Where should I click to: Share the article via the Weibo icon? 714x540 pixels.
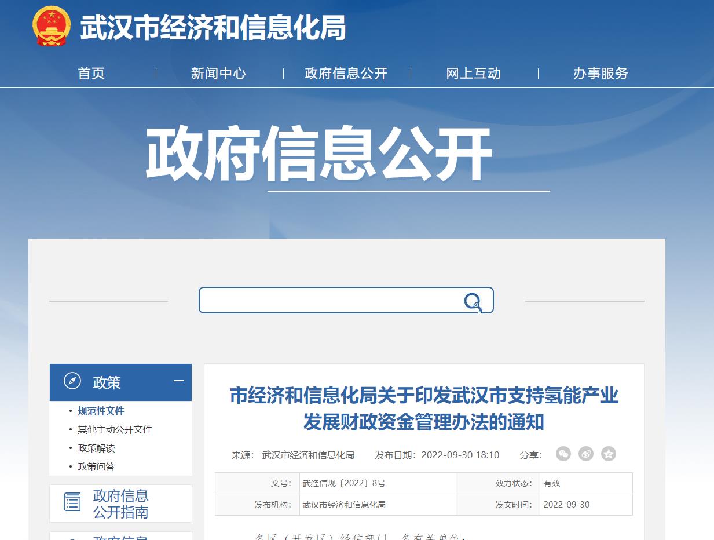(586, 454)
